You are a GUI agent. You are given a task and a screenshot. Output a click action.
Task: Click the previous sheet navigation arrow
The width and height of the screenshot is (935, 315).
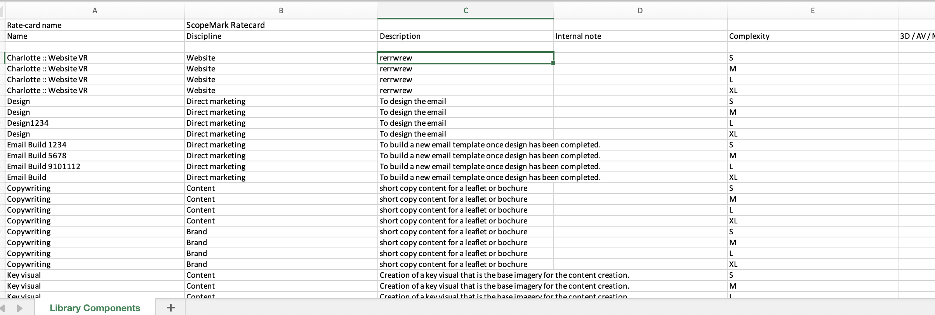tap(3, 308)
